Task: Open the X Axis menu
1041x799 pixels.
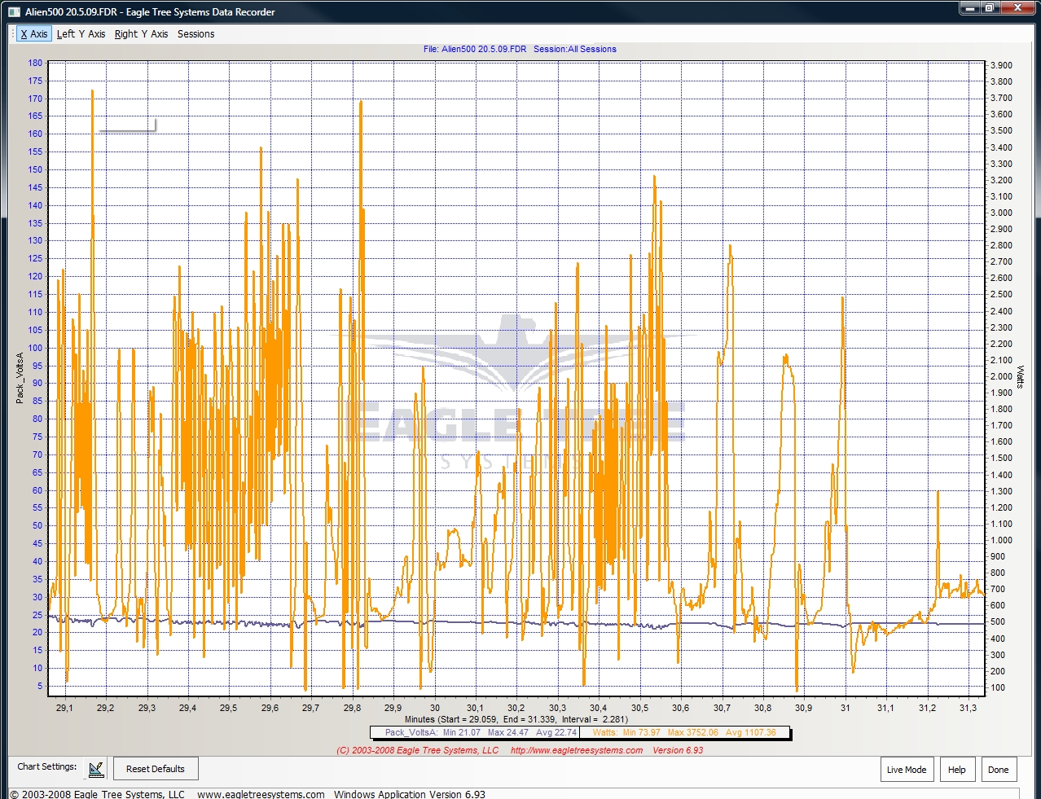Action: tap(34, 33)
